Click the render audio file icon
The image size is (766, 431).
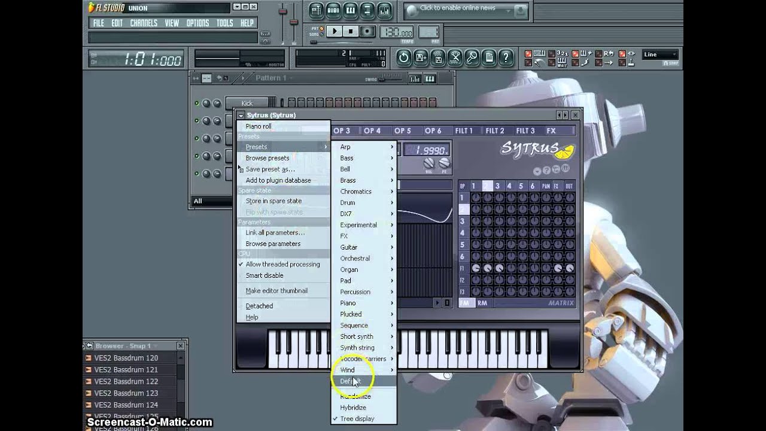coord(438,57)
